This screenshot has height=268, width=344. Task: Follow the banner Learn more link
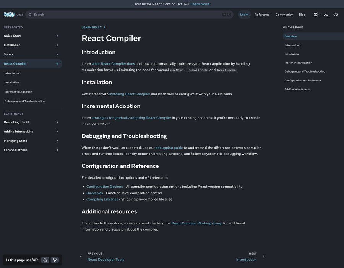tap(200, 4)
